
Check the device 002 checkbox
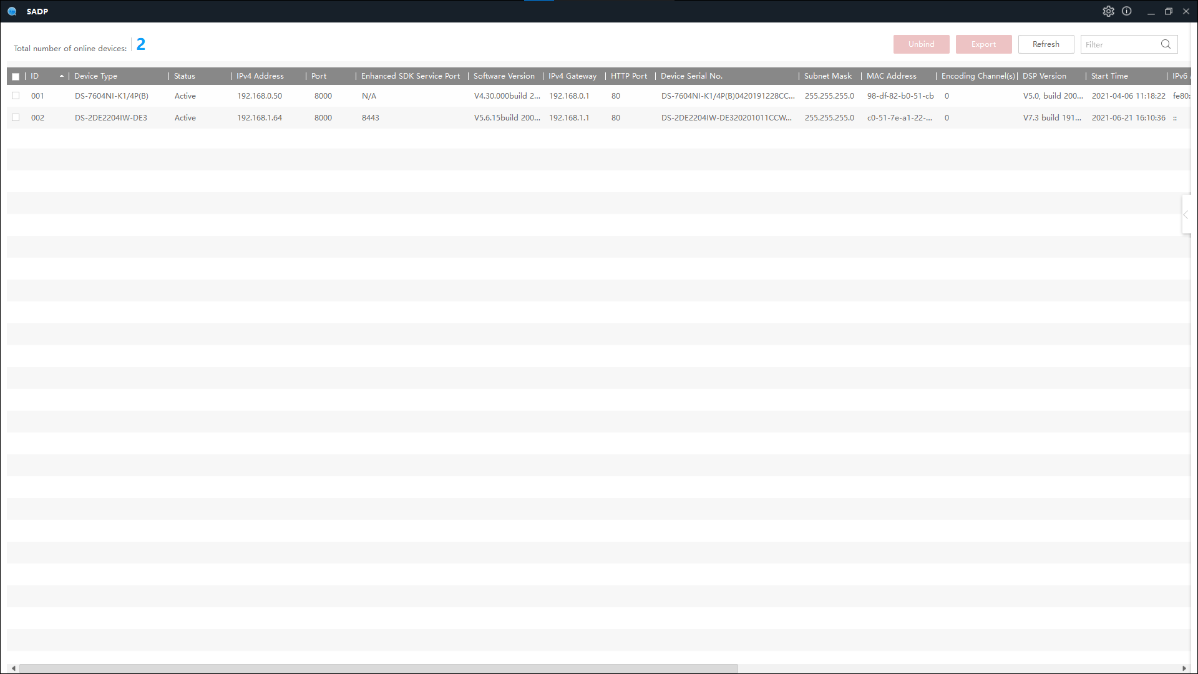16,117
